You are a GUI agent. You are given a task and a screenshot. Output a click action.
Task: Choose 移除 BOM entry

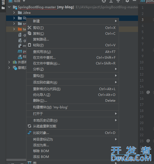72,151
